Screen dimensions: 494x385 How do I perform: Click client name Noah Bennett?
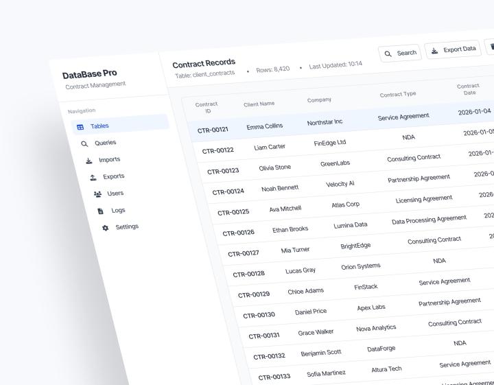point(280,189)
